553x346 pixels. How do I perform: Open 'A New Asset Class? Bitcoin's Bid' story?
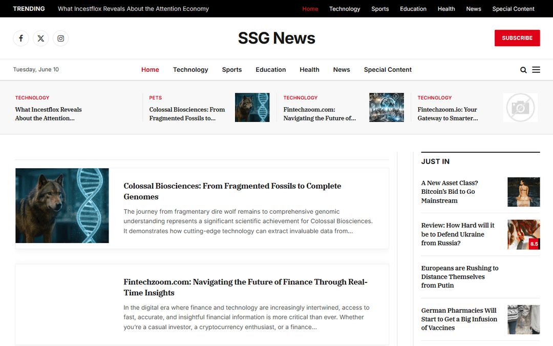pyautogui.click(x=450, y=192)
